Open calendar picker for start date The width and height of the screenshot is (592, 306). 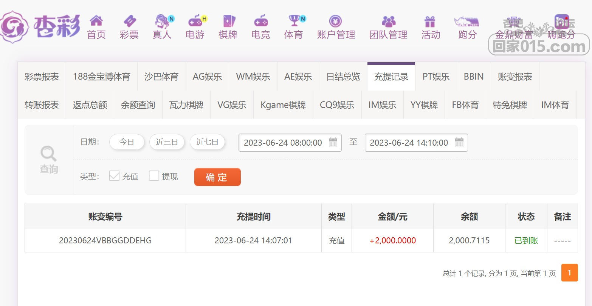333,142
